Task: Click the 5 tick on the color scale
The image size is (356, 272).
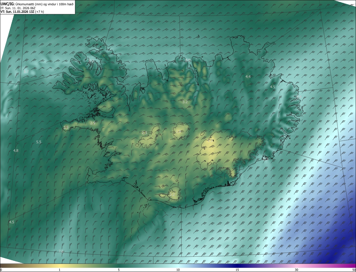Action: pyautogui.click(x=119, y=270)
